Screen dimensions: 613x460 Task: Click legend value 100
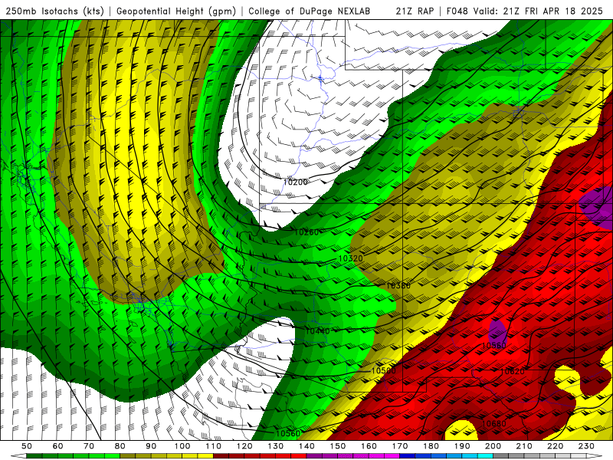(x=182, y=446)
